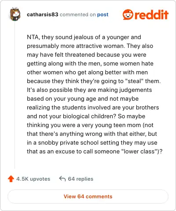Image resolution: width=176 pixels, height=211 pixels.
Task: Click the quoted word "steal" in comment
Action: 134,81
